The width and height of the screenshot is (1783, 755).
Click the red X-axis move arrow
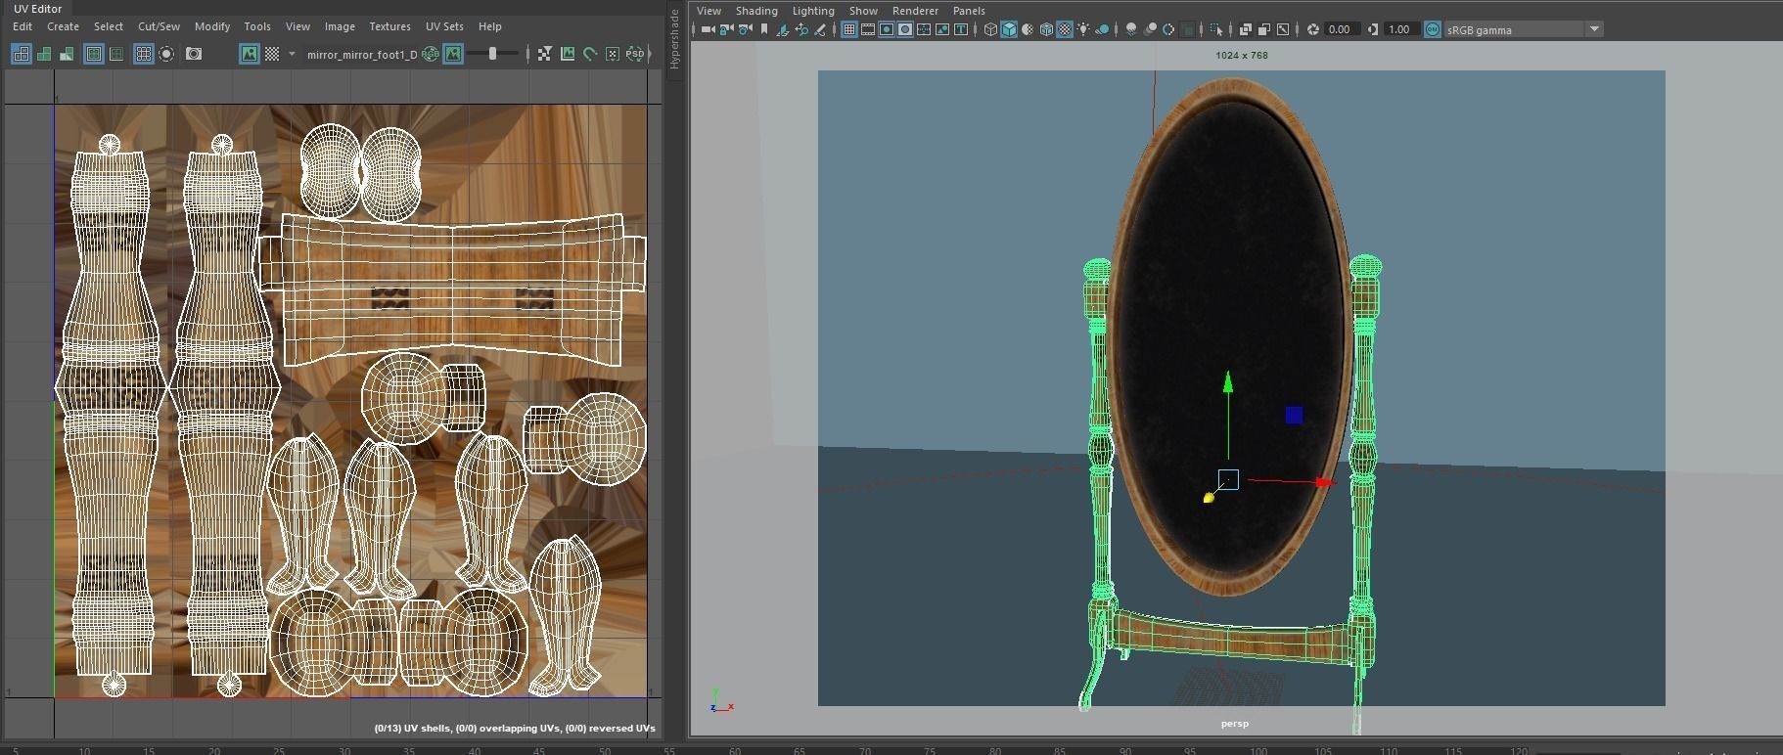pos(1324,482)
